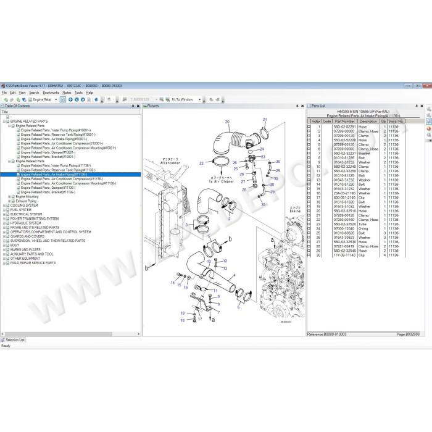Viewport: 432px width, 432px height.
Task: Open the Bookmarks menu
Action: tap(51, 93)
